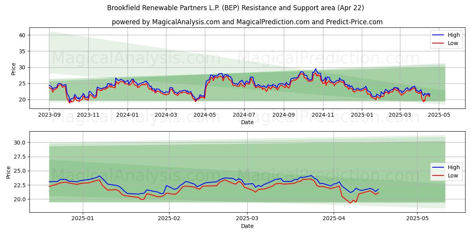The height and width of the screenshot is (235, 471).
Task: Select the '2023-09' date tick label
Action: pos(49,115)
